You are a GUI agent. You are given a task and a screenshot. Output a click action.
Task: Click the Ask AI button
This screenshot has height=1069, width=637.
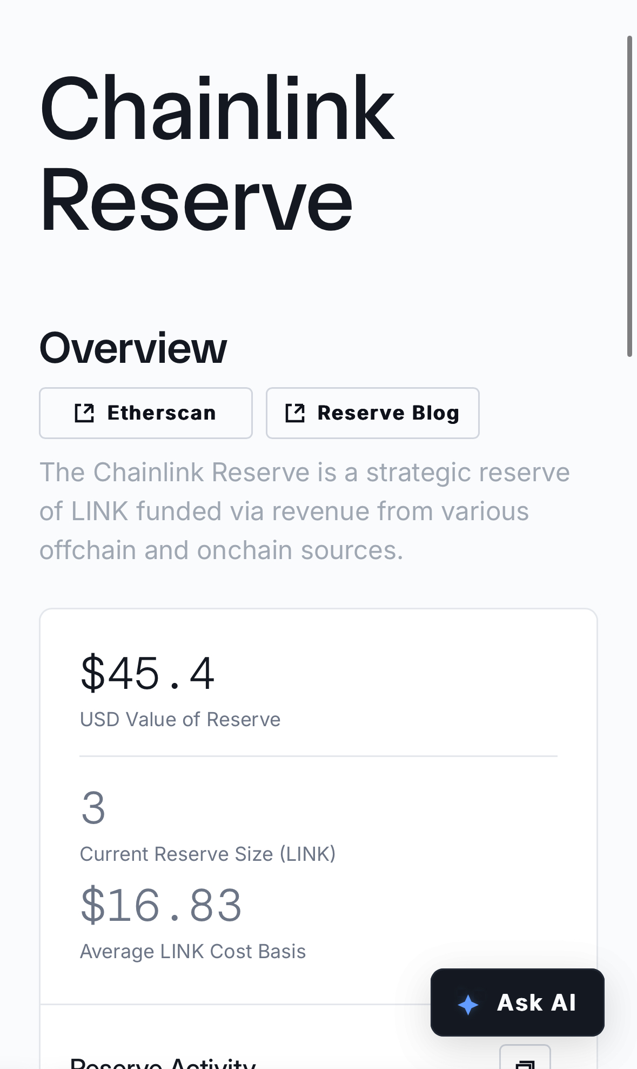pos(518,1002)
